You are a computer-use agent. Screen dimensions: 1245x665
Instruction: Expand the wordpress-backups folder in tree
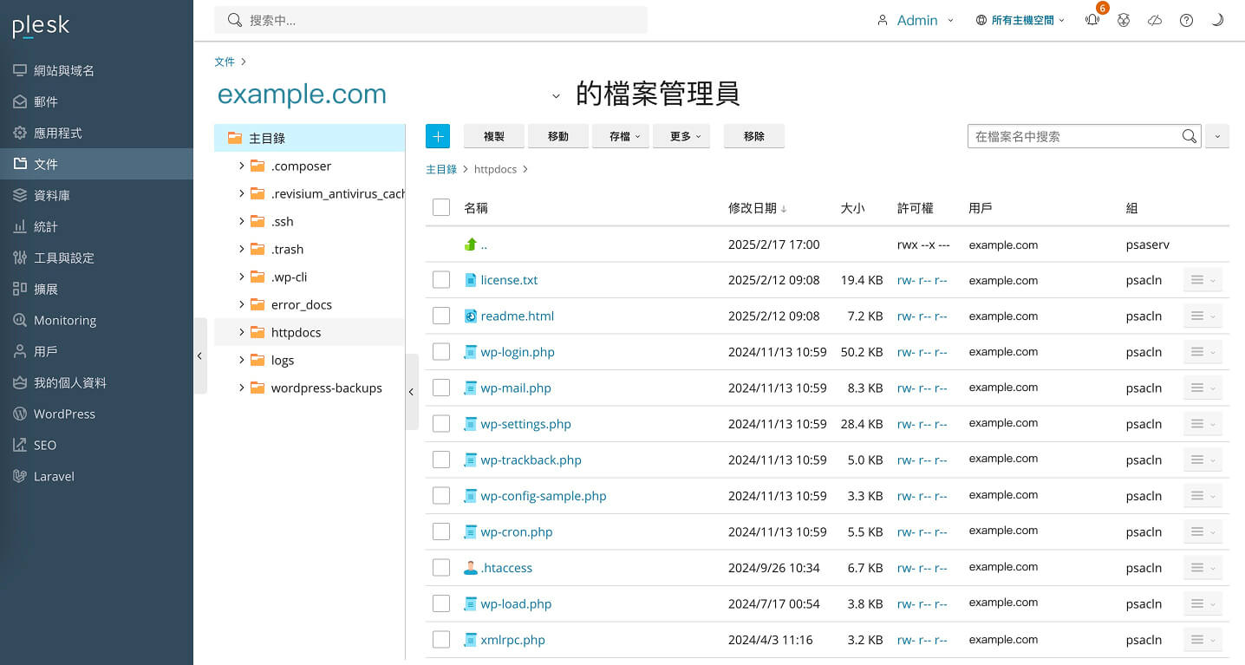click(x=242, y=388)
